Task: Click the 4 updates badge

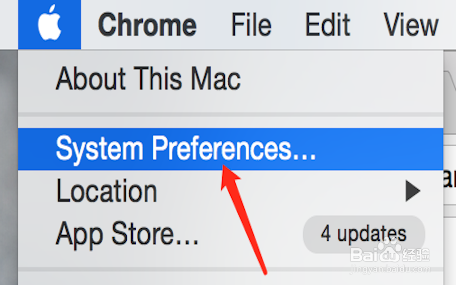Action: (x=363, y=234)
